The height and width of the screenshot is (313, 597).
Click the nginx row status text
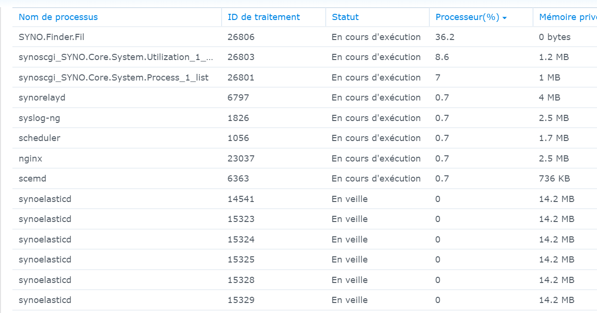(376, 159)
